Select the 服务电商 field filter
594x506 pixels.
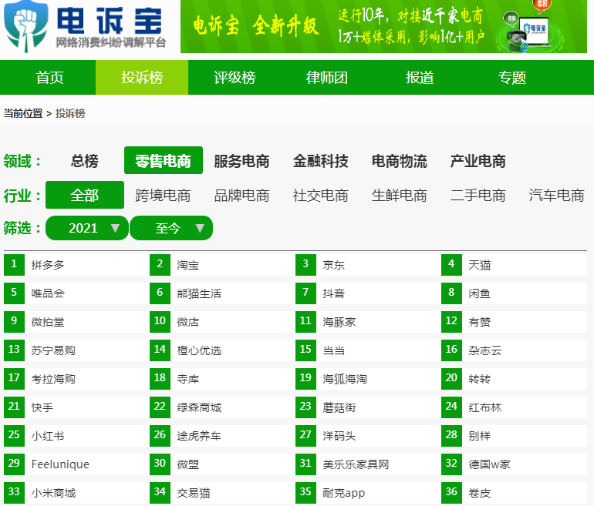pos(241,161)
